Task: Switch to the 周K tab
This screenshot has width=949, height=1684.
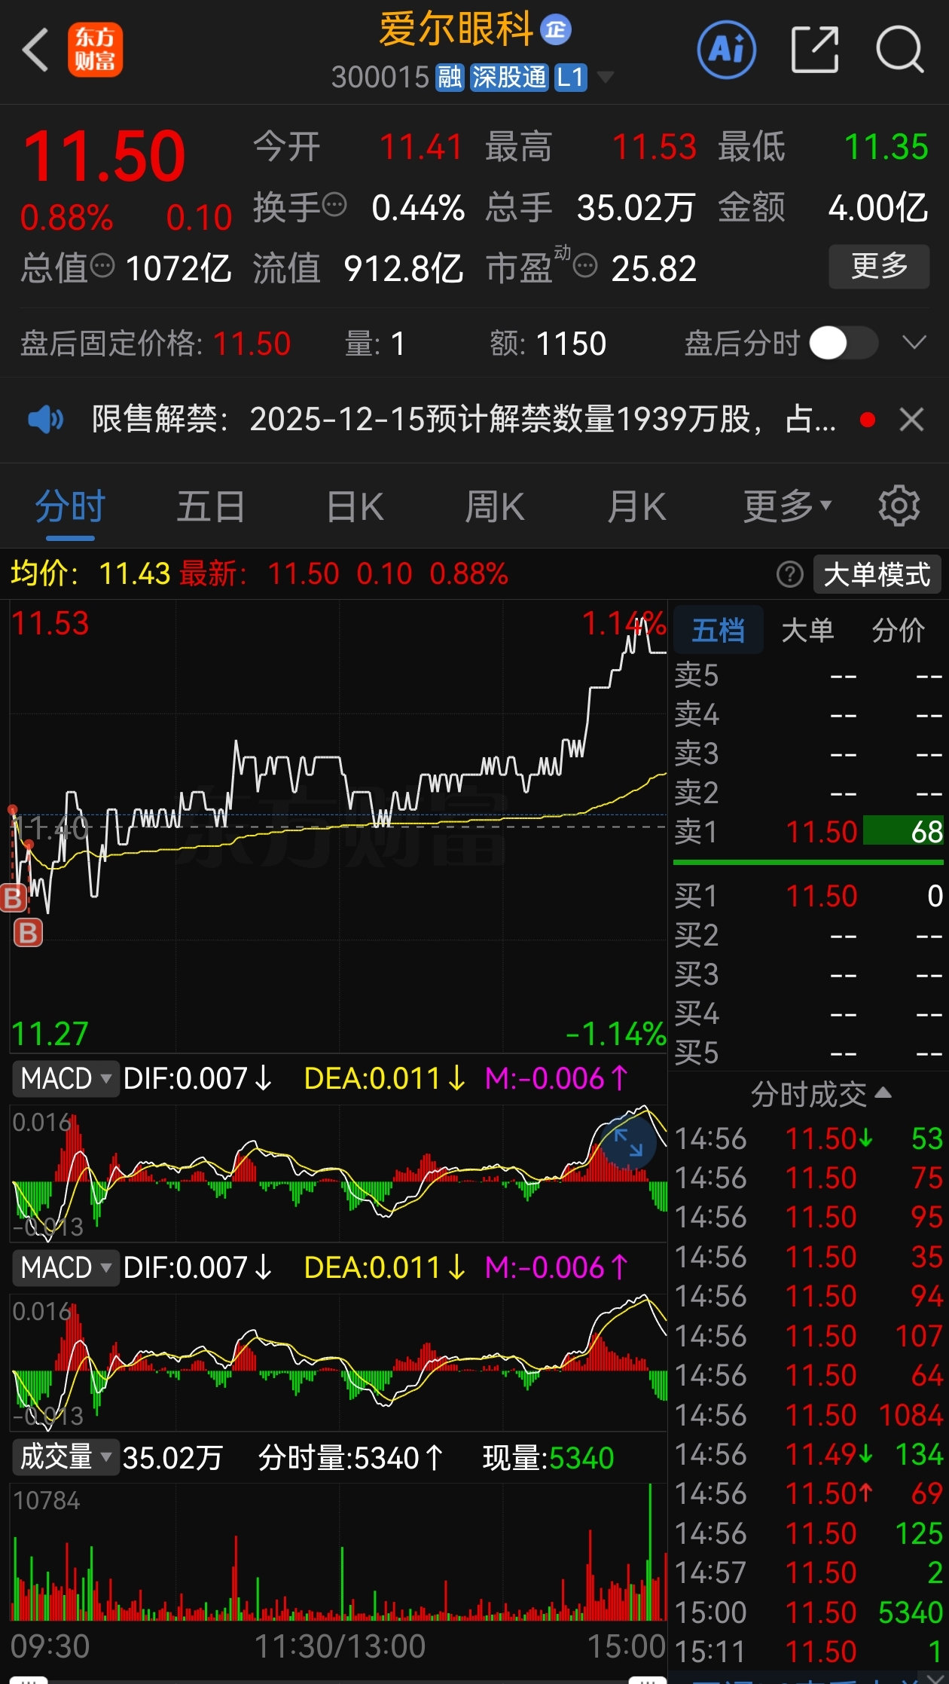Action: (495, 506)
